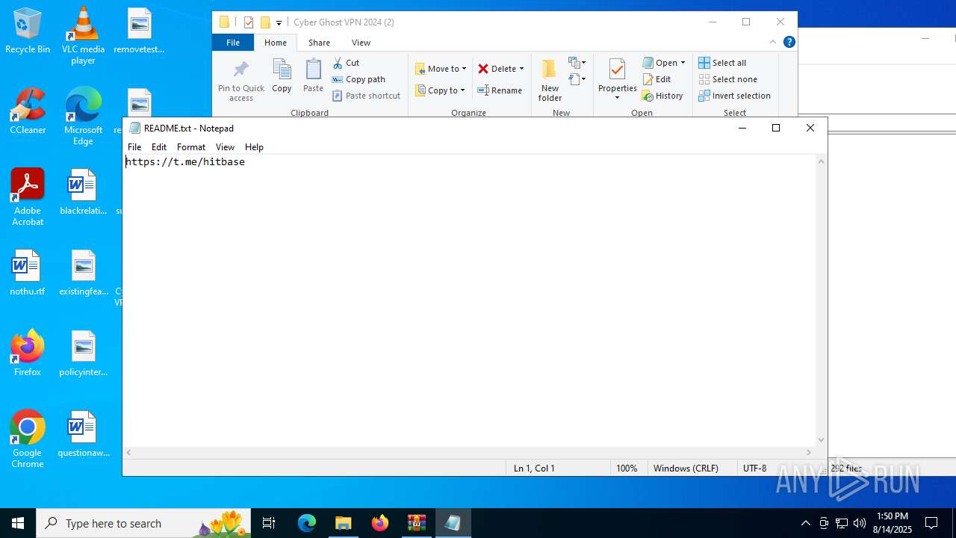This screenshot has width=956, height=538.
Task: Click Paste shortcut in ribbon
Action: point(367,96)
